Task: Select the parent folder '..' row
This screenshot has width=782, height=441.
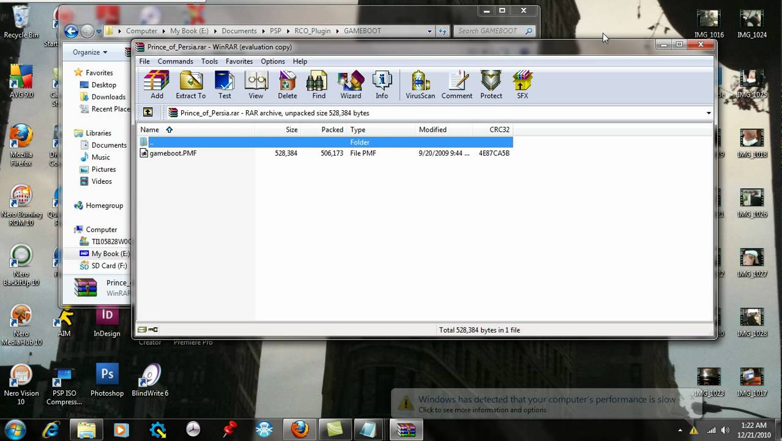Action: 325,142
